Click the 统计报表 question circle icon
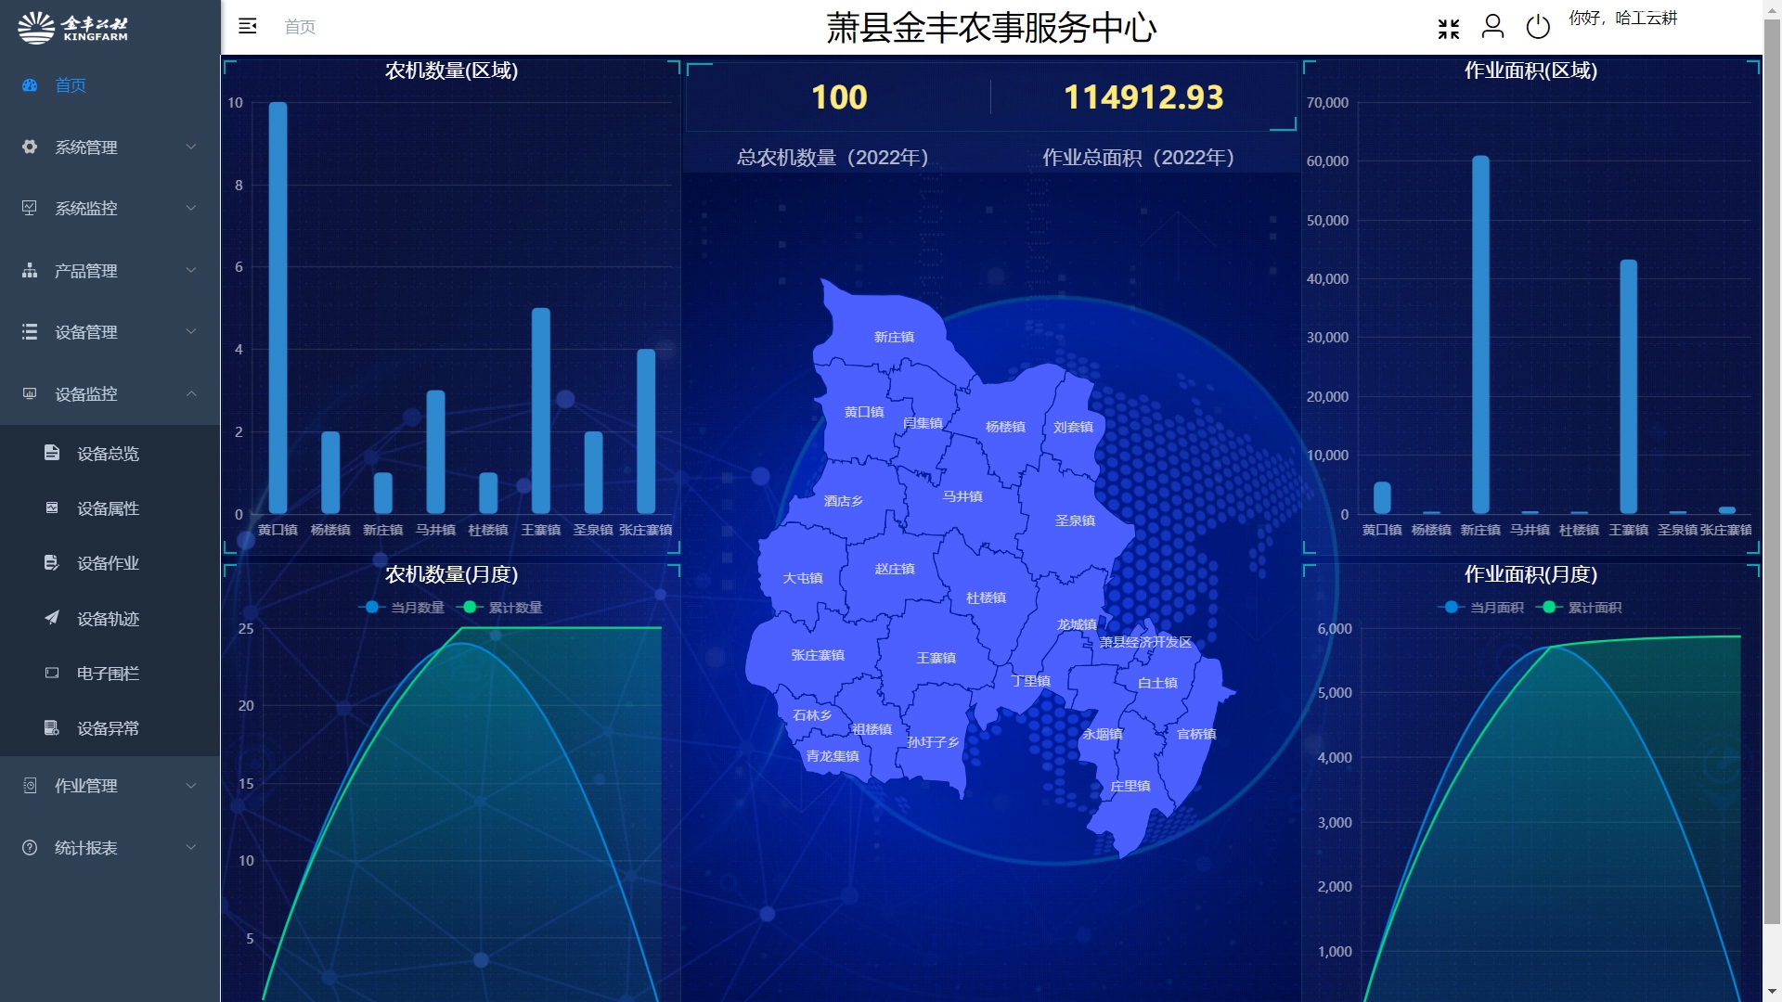The image size is (1782, 1002). (30, 847)
